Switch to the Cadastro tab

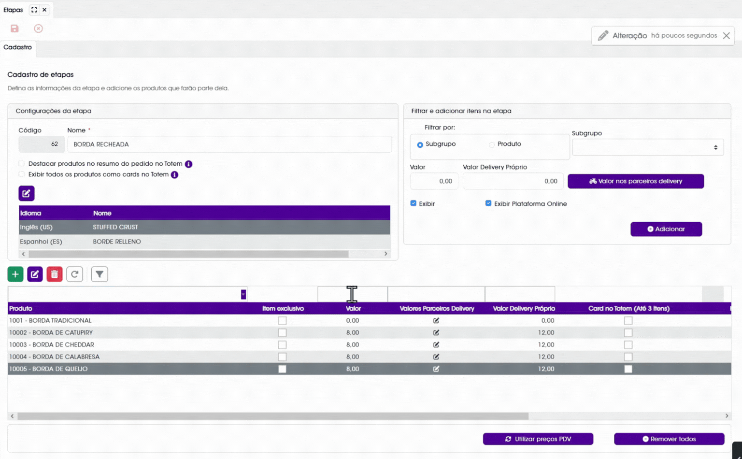click(x=18, y=47)
